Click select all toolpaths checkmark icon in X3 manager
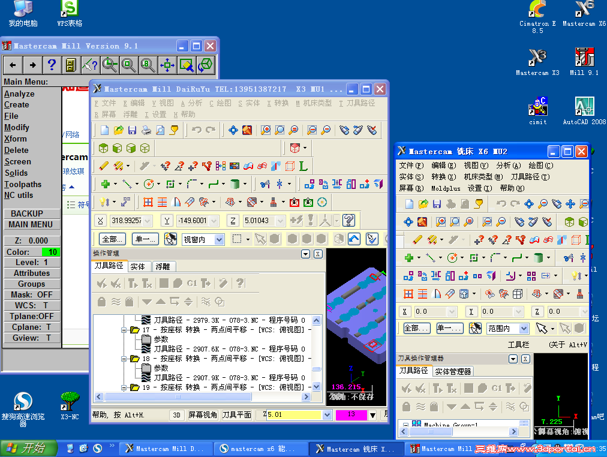The height and width of the screenshot is (457, 607). [x=102, y=283]
